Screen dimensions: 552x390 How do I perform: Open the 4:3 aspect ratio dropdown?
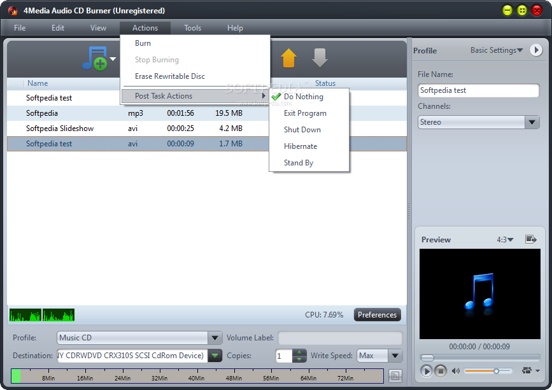(505, 239)
